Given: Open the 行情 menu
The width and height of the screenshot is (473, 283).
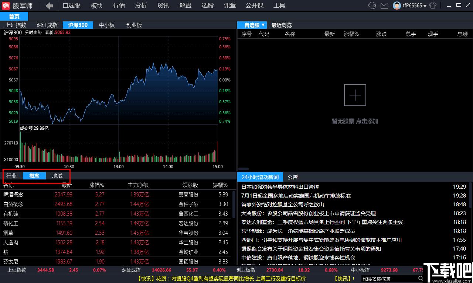Looking at the screenshot, I should [119, 6].
